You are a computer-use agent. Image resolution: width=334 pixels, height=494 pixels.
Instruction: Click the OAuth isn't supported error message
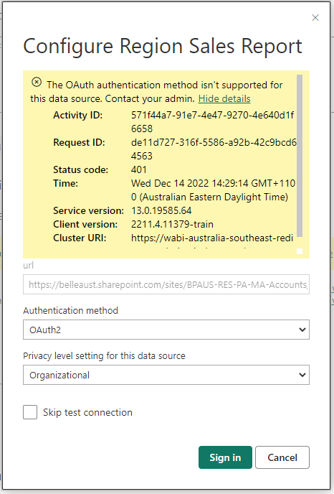(x=156, y=92)
